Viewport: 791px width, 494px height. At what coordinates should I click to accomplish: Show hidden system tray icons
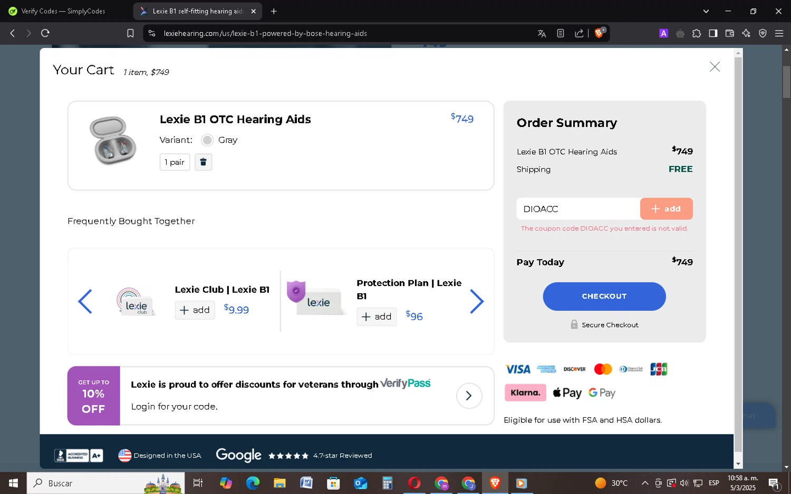click(x=644, y=483)
